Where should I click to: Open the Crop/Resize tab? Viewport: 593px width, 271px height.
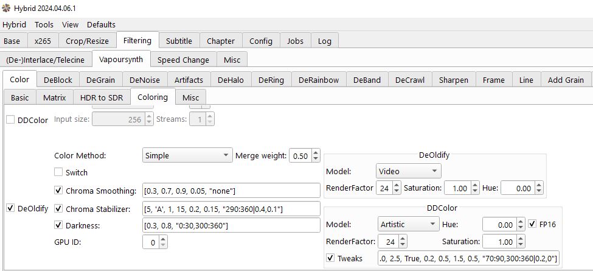[87, 41]
